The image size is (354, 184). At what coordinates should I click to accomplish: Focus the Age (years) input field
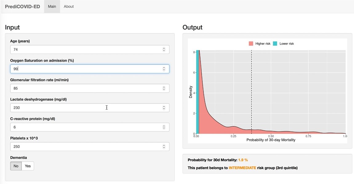(x=89, y=50)
